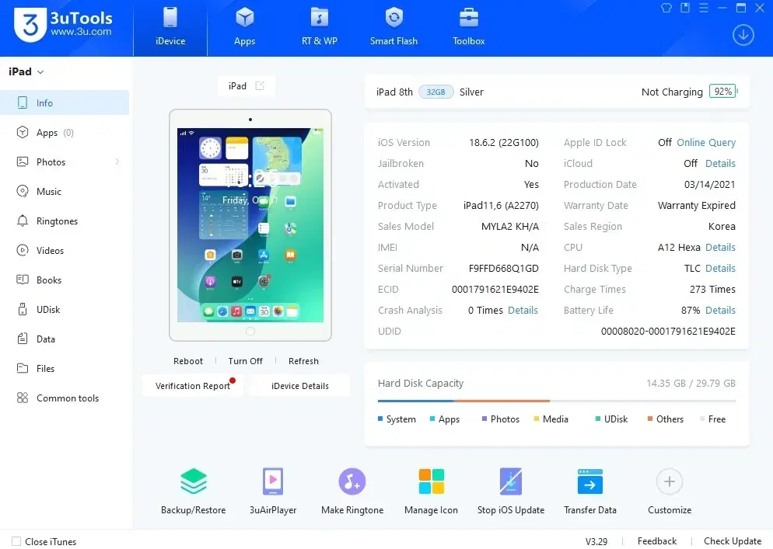Image resolution: width=773 pixels, height=549 pixels.
Task: Click the iPad screen preview thumbnail
Action: 250,225
